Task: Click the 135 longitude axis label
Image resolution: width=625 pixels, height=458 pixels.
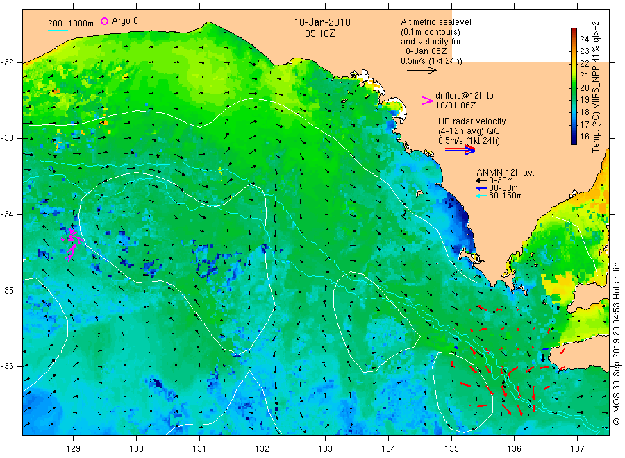Action: (x=451, y=449)
